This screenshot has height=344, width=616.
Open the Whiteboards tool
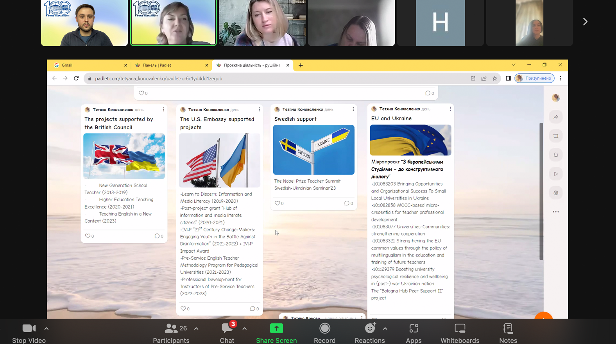point(460,328)
